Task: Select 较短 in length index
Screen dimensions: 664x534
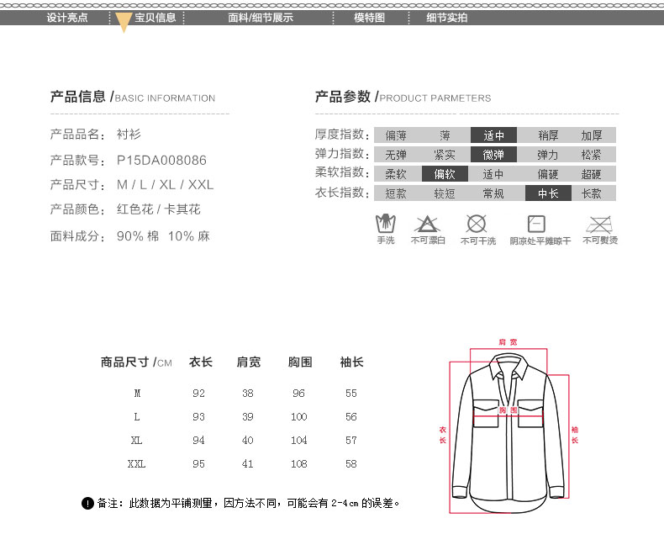Action: (445, 193)
